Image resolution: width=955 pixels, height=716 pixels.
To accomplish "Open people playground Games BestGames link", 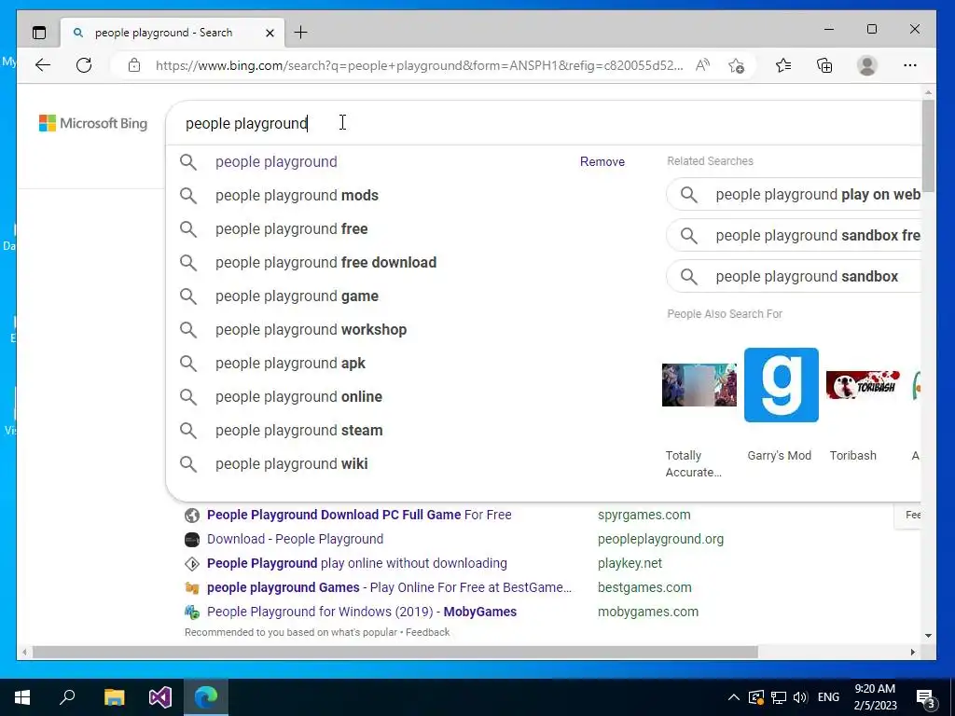I will coord(389,587).
